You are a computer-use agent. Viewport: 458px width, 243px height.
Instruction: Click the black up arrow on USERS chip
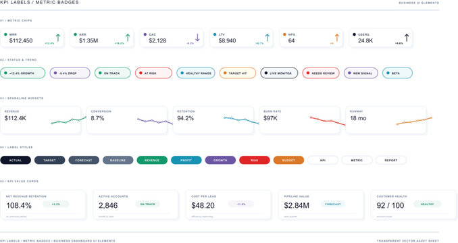click(407, 38)
